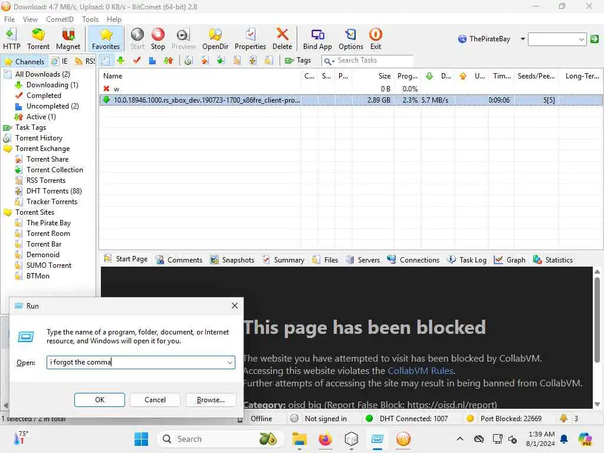Open the Statistics tab
This screenshot has height=453, width=604.
[x=553, y=260]
